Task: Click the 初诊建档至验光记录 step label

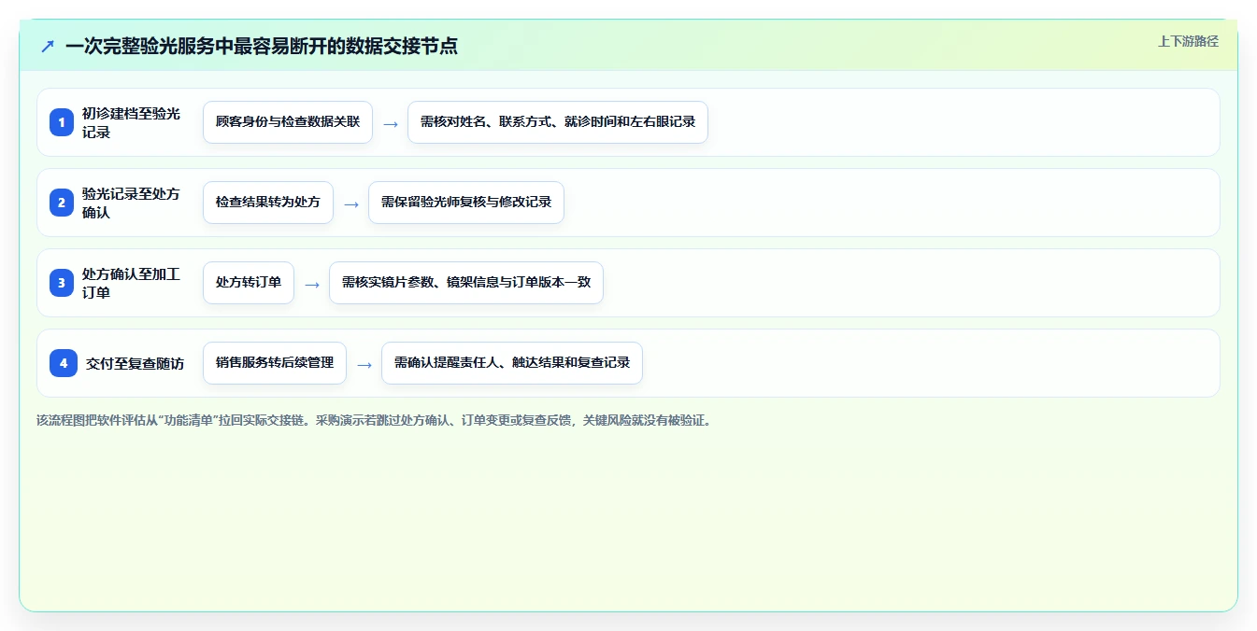Action: pos(131,122)
